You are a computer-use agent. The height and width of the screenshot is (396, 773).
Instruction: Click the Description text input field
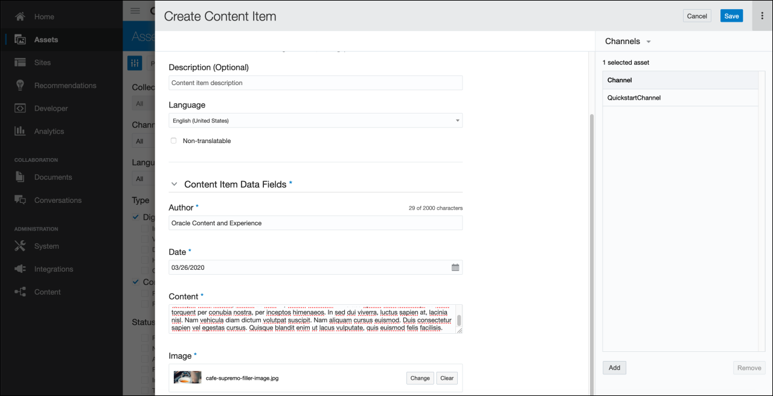tap(315, 83)
